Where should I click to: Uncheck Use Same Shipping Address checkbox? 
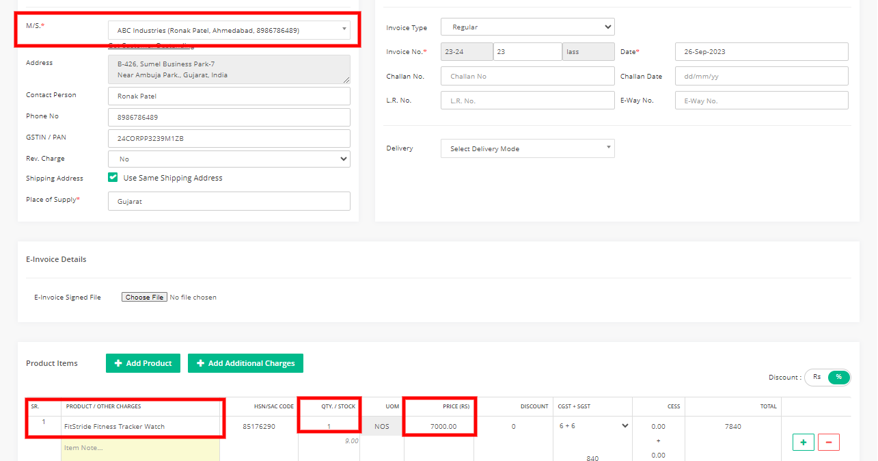(113, 178)
